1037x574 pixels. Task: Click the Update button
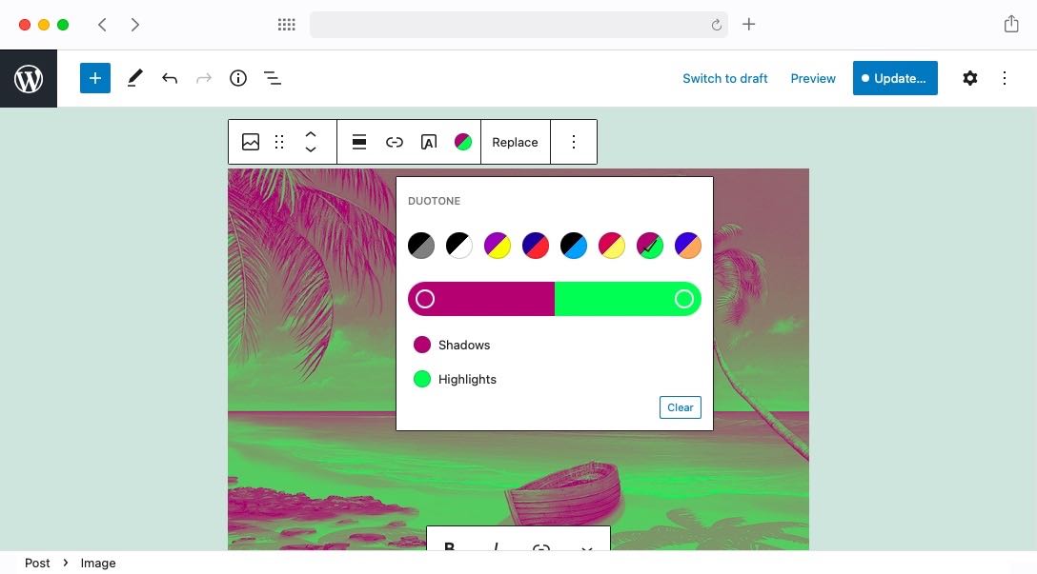click(895, 78)
